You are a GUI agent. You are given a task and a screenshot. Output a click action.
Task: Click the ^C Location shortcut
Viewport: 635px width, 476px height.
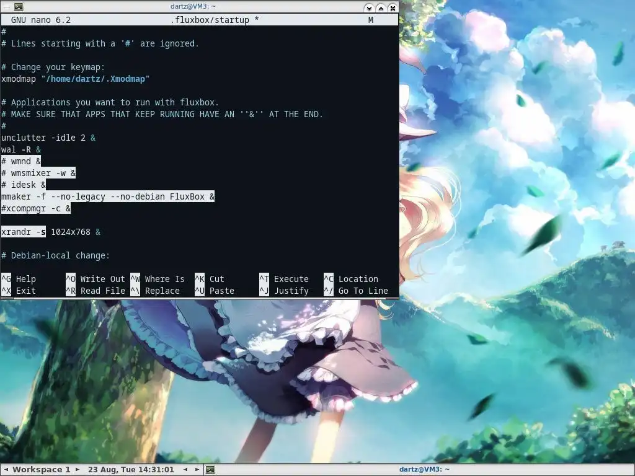pos(351,279)
